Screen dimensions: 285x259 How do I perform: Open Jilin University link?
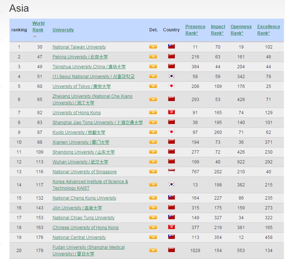click(77, 208)
